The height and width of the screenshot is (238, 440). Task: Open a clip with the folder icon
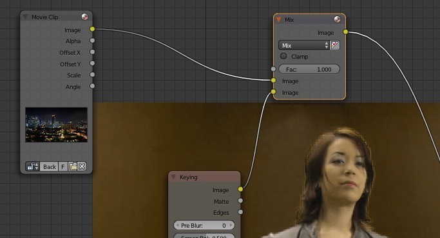tap(73, 166)
